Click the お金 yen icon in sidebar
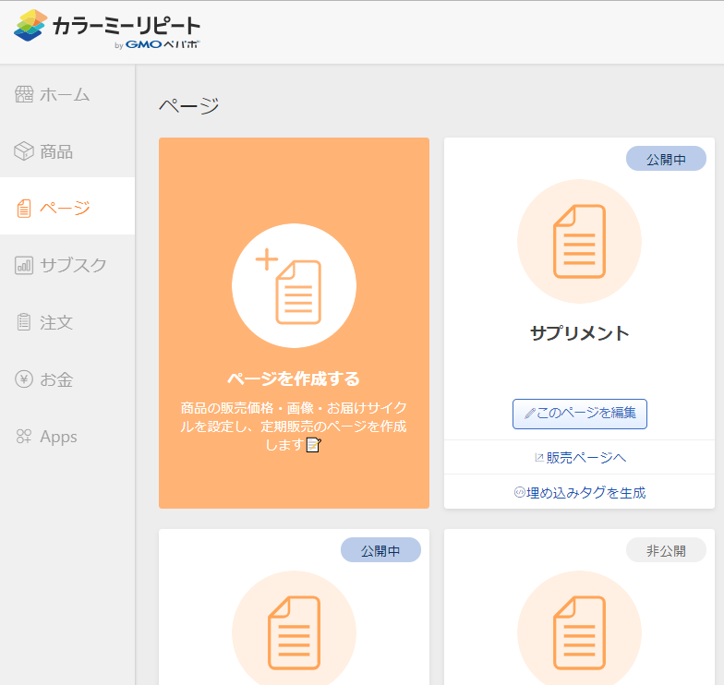Image resolution: width=724 pixels, height=685 pixels. click(x=24, y=379)
